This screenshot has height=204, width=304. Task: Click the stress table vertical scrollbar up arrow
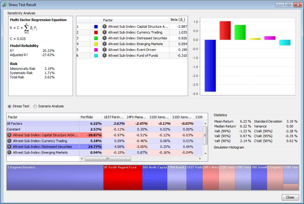pyautogui.click(x=205, y=123)
